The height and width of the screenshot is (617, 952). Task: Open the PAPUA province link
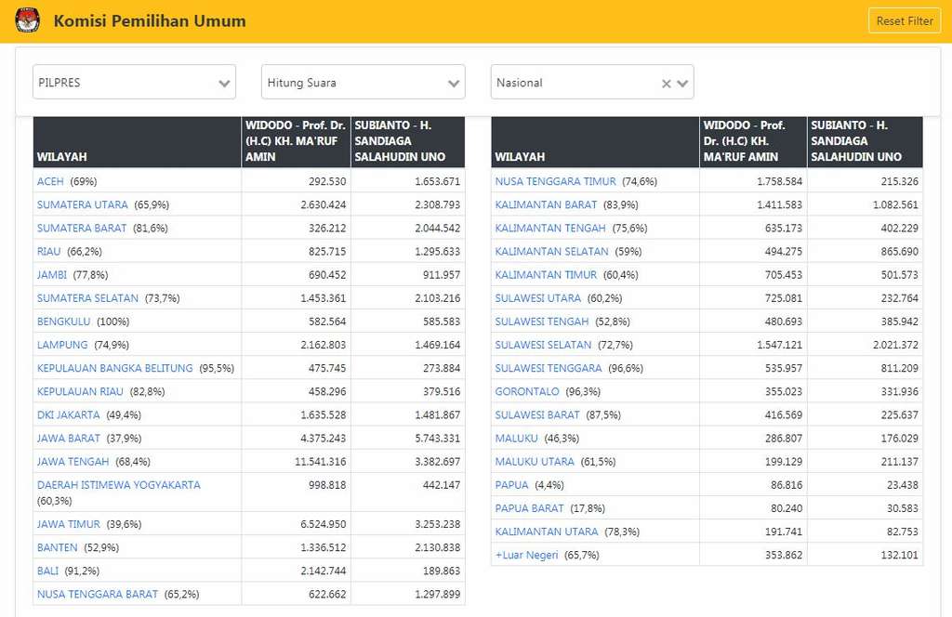click(512, 485)
